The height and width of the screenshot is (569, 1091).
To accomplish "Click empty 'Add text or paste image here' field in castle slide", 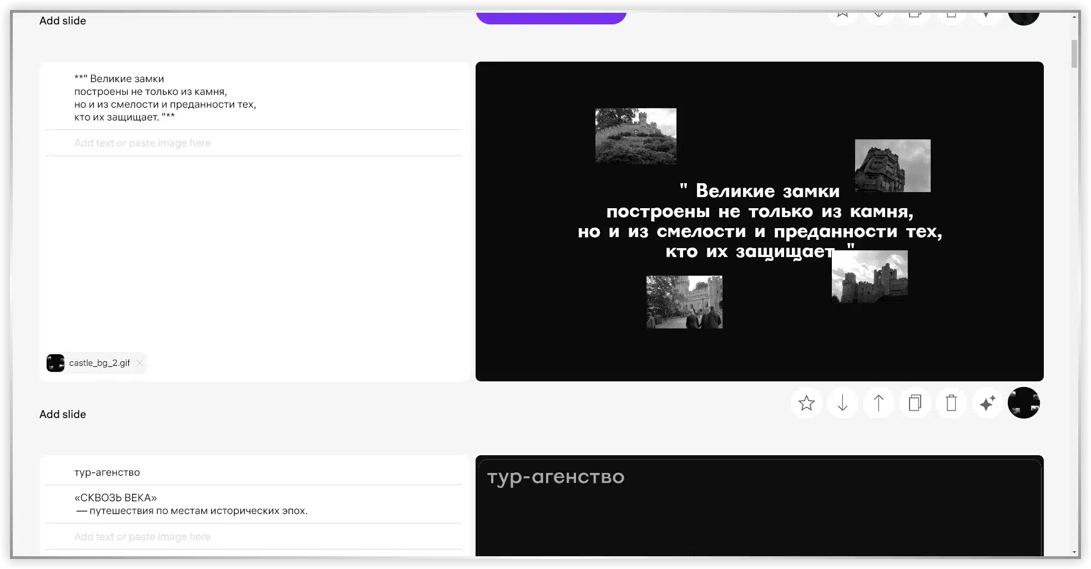I will [253, 143].
